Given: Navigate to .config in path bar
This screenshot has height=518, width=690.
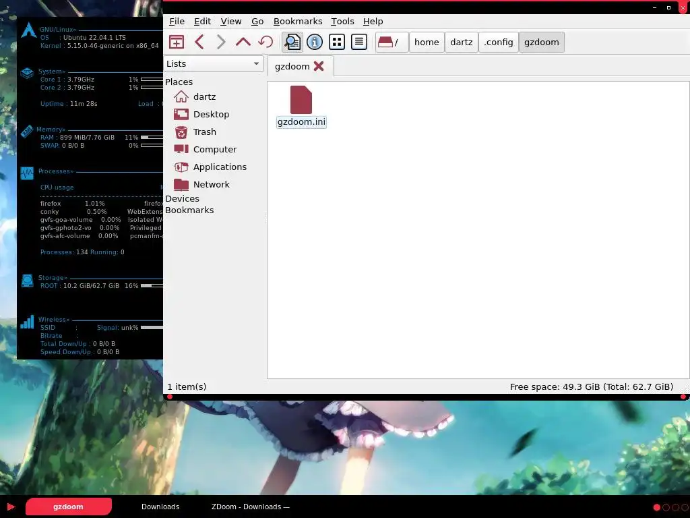Looking at the screenshot, I should [x=498, y=42].
